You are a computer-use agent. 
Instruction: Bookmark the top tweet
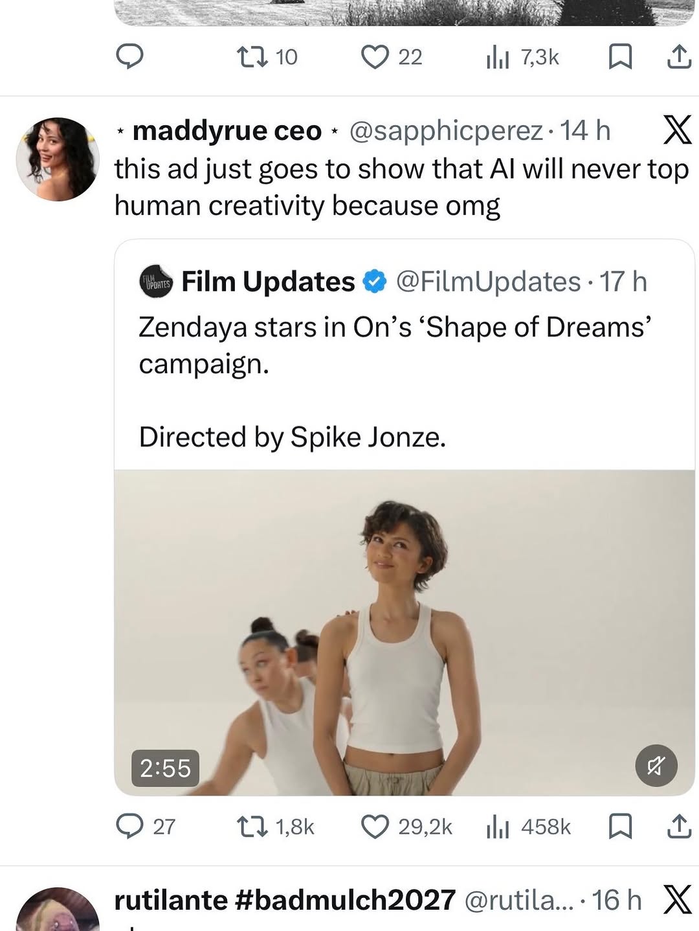pos(621,57)
